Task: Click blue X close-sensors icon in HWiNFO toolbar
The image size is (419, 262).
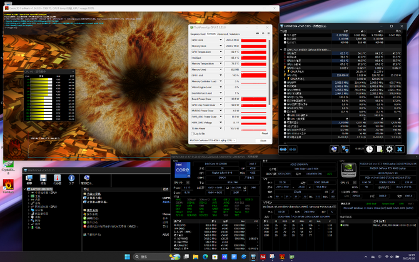Action: point(400,149)
